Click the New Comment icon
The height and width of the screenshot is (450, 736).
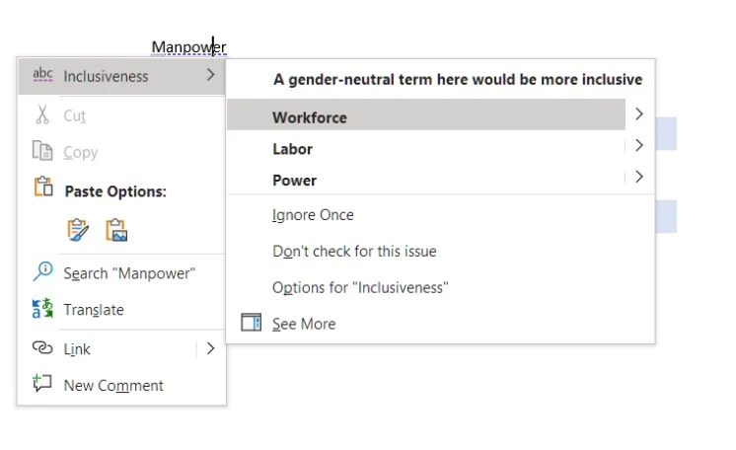pyautogui.click(x=42, y=384)
